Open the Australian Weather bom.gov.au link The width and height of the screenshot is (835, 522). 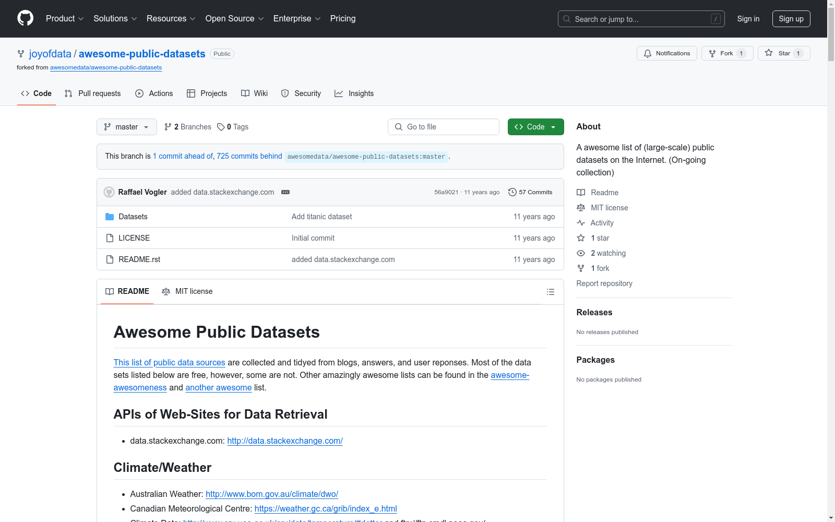tap(272, 494)
